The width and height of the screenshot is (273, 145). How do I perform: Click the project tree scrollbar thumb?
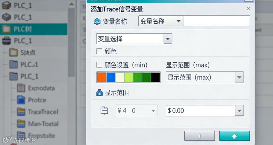(x=71, y=43)
